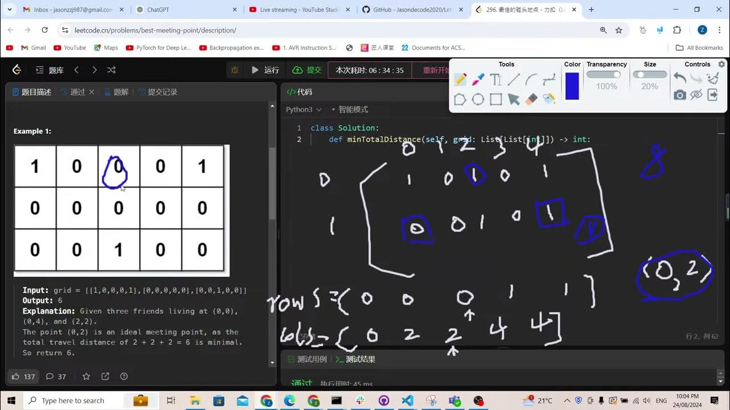
Task: Like the problem with 137 thumbs up
Action: pyautogui.click(x=23, y=376)
